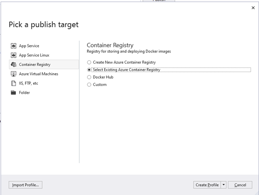Select the App Service publish target
259x195 pixels.
click(44, 46)
